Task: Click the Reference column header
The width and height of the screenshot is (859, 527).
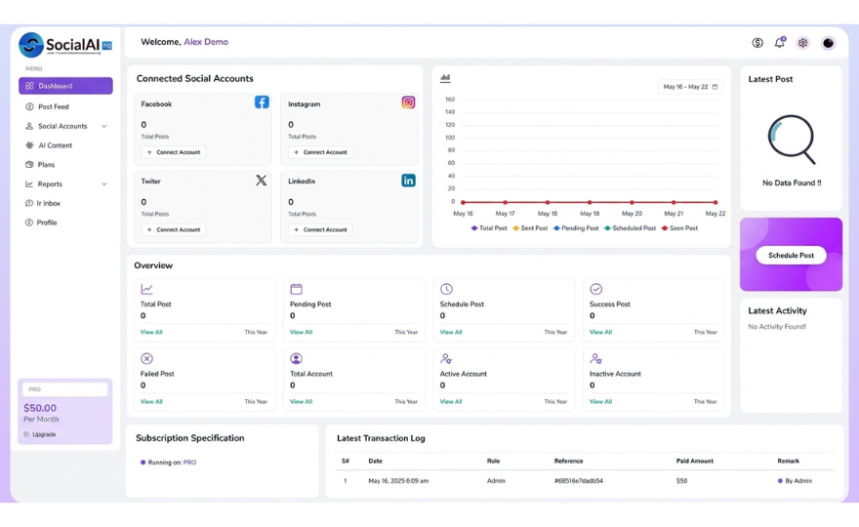Action: point(569,462)
